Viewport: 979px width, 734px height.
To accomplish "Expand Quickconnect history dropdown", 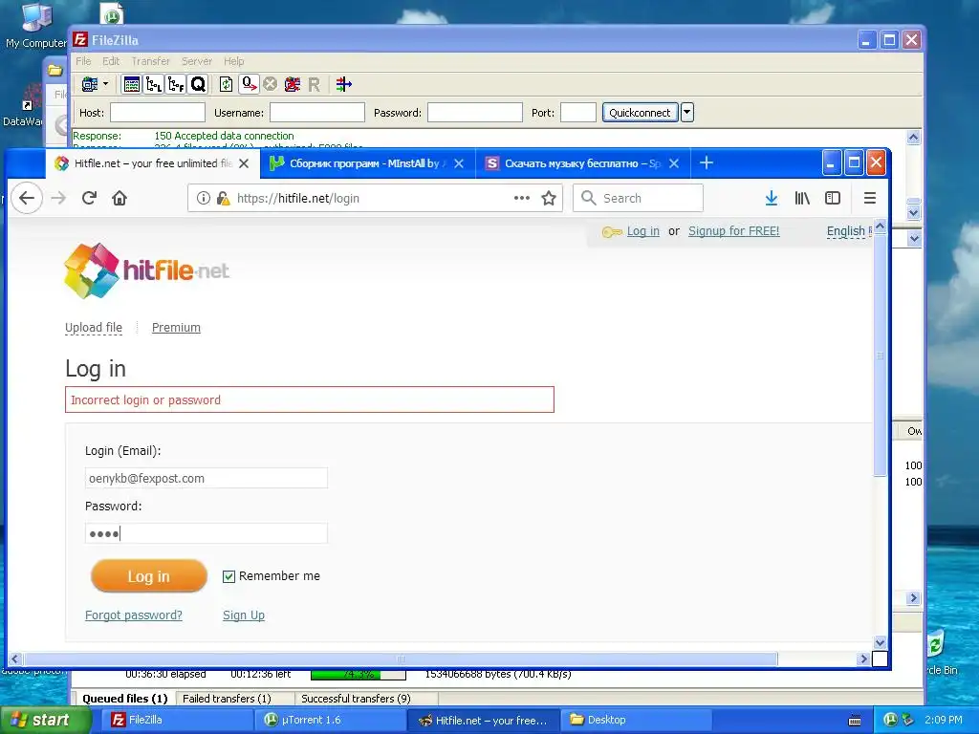I will [686, 113].
